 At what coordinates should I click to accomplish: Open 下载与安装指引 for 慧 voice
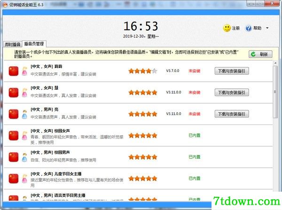pyautogui.click(x=232, y=93)
